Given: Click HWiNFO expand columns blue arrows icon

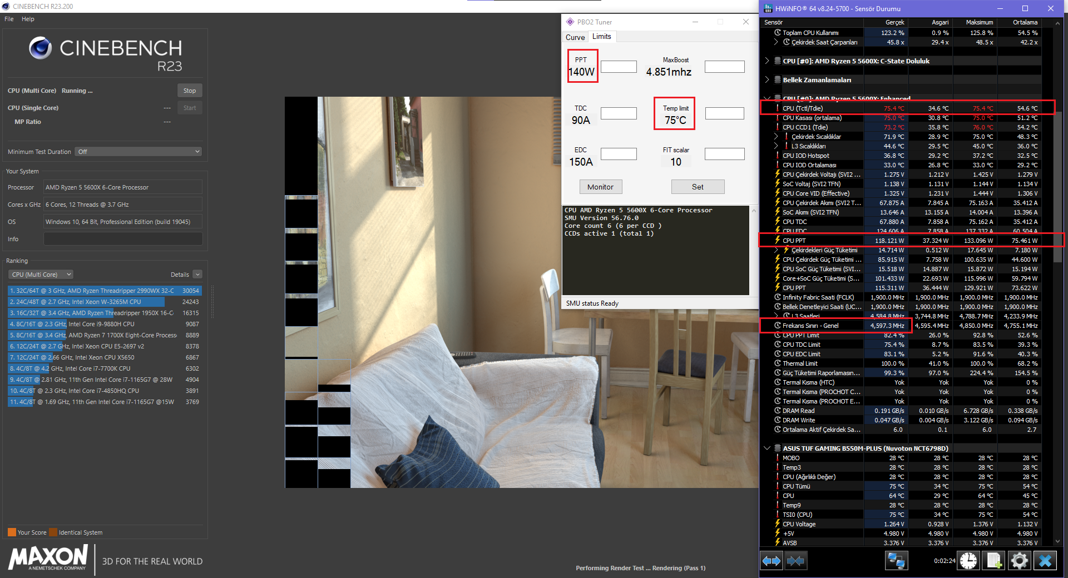Looking at the screenshot, I should tap(771, 561).
